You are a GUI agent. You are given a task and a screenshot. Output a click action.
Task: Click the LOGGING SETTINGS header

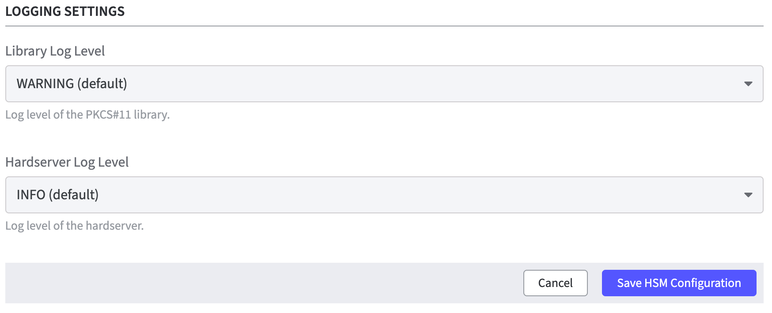point(64,11)
